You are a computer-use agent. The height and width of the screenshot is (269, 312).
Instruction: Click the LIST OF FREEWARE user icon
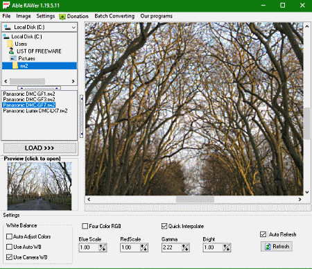point(11,51)
